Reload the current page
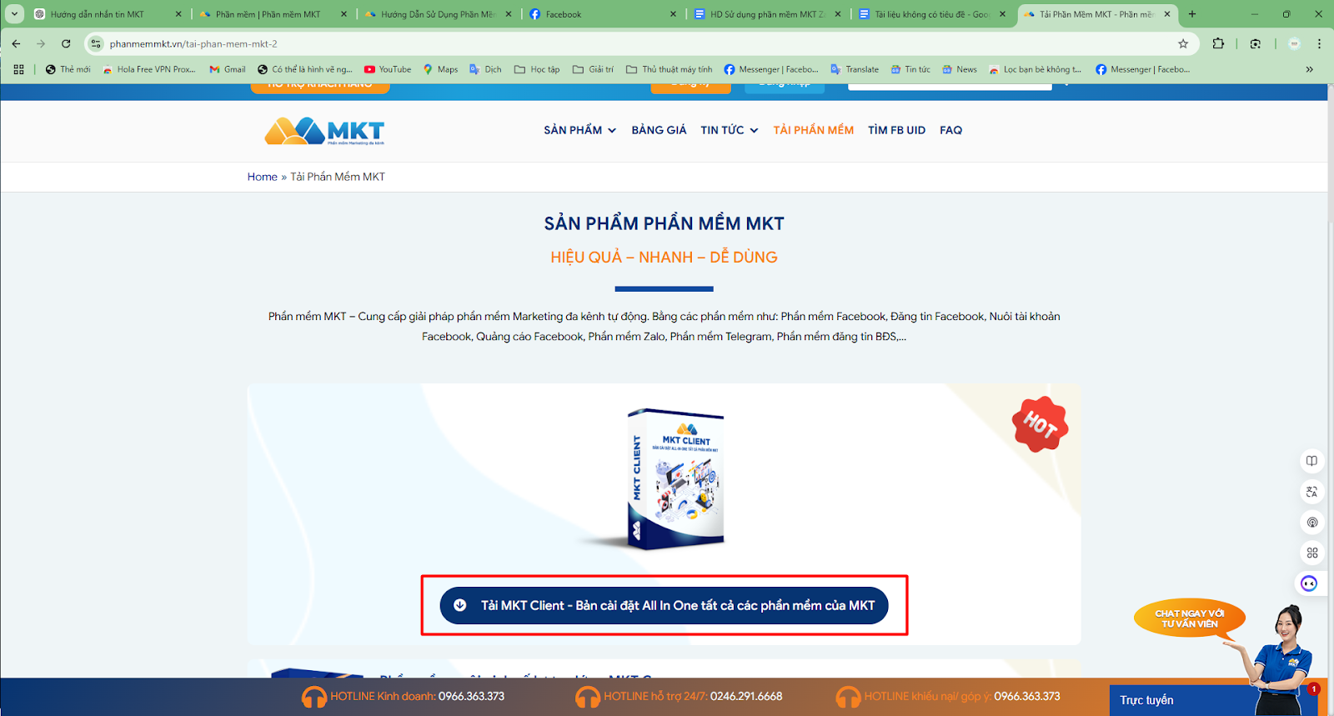Screen dimensions: 1334x716 pyautogui.click(x=66, y=43)
